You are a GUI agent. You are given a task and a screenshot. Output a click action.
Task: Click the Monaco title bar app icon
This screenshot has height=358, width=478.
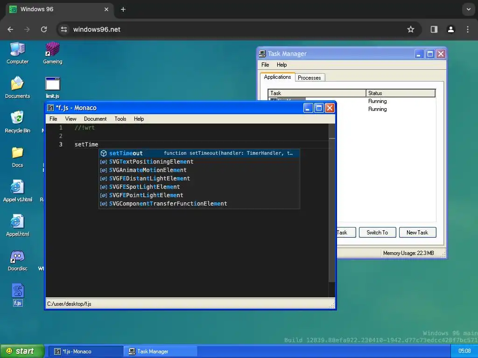point(50,108)
